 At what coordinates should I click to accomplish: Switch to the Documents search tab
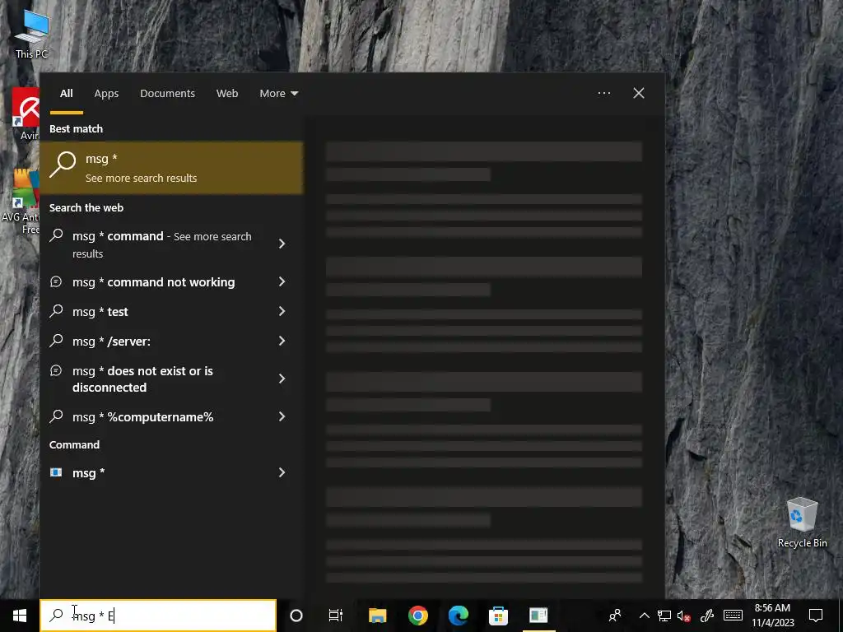click(167, 94)
